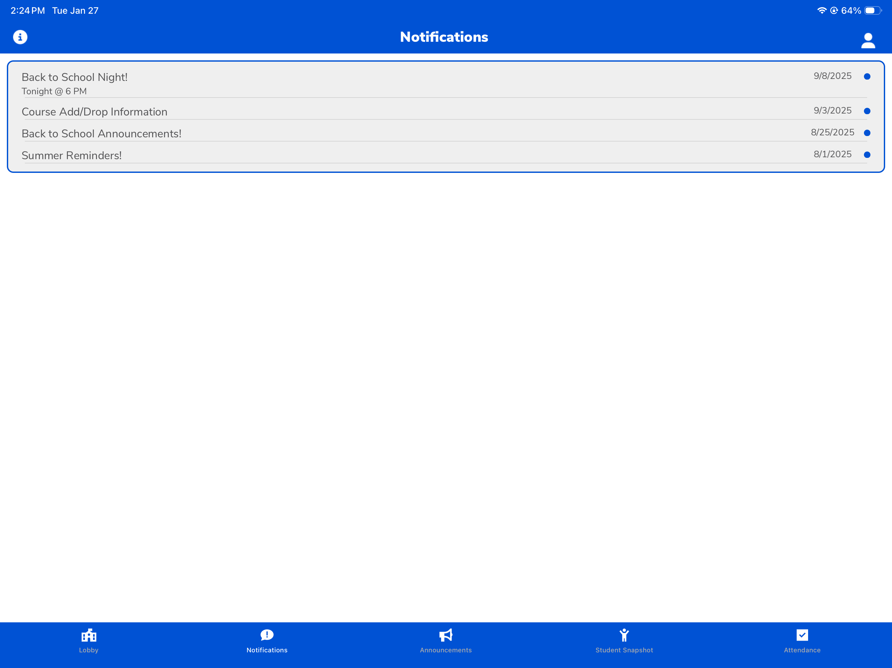Open the Student Snapshot figure icon
Image resolution: width=892 pixels, height=668 pixels.
point(624,635)
